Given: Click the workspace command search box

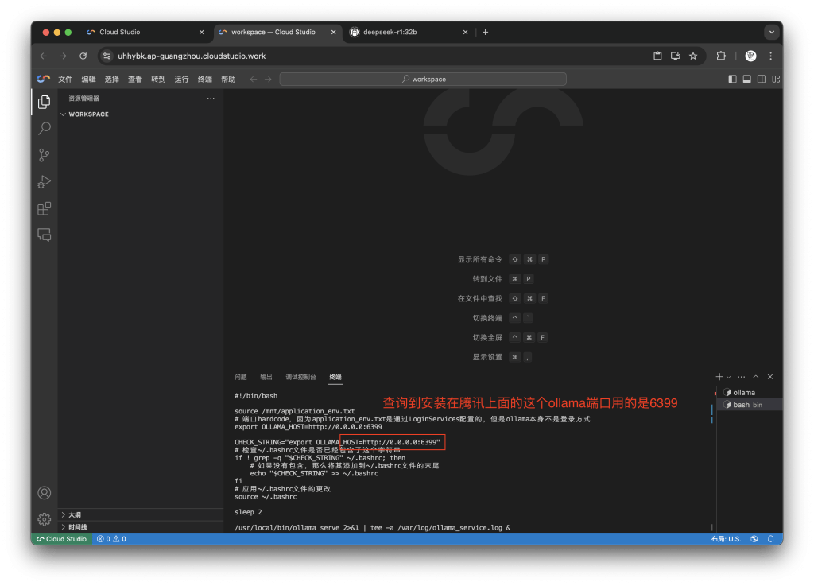Looking at the screenshot, I should point(423,79).
